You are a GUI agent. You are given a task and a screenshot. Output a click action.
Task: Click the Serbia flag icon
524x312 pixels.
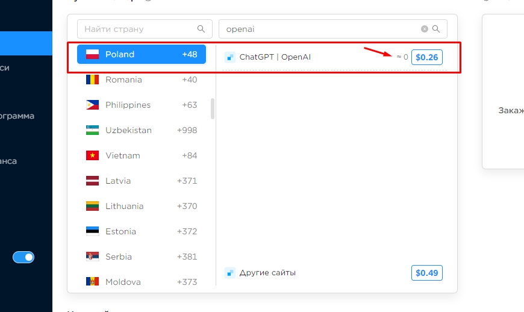coord(92,257)
